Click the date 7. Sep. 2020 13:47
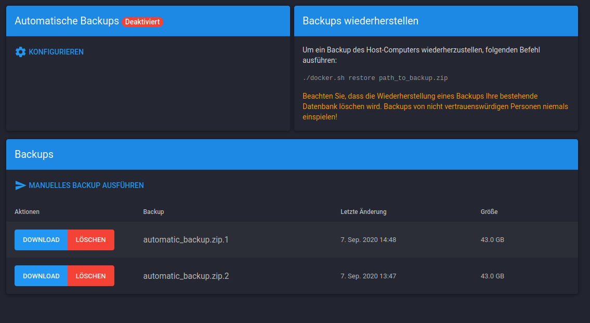 (369, 276)
